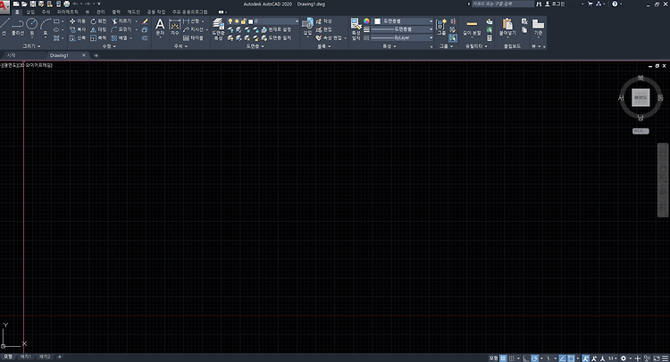This screenshot has width=670, height=362.
Task: Toggle 2D object snap in status bar
Action: coord(572,358)
